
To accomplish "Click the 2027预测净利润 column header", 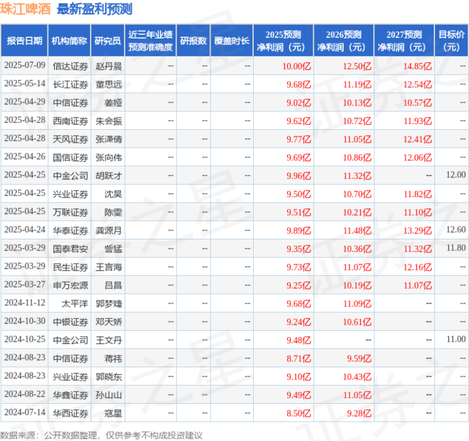I will pyautogui.click(x=404, y=40).
